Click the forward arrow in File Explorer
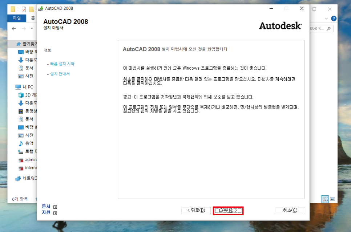Viewport: 351px width, 232px height. tap(24, 29)
